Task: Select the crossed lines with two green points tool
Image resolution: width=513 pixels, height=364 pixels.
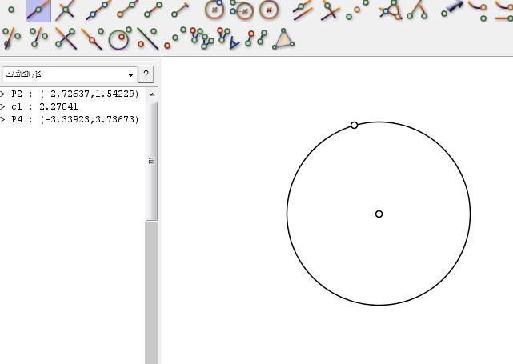Action: (x=66, y=38)
